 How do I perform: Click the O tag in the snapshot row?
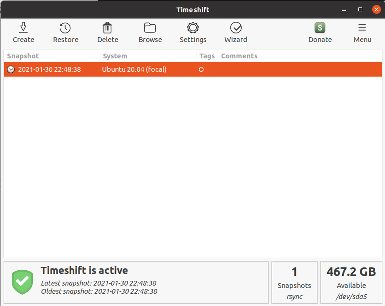coord(201,70)
